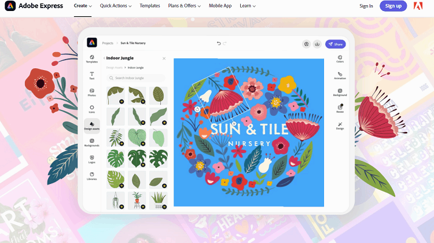Viewport: 434px width, 243px height.
Task: Open the Mobile App menu item
Action: coord(220,6)
